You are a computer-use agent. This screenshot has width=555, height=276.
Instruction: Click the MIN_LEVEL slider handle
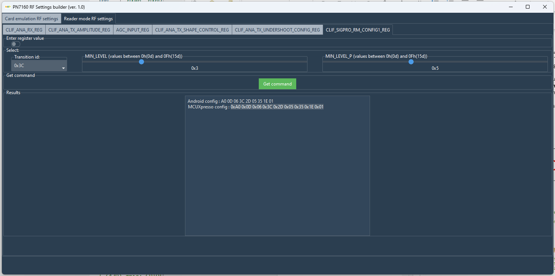coord(142,62)
